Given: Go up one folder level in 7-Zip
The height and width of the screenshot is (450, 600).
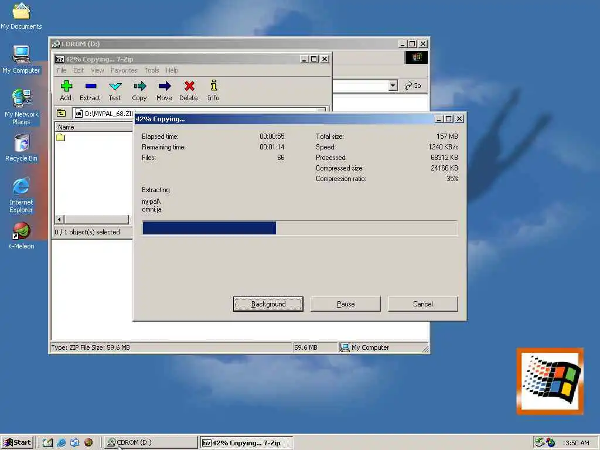Looking at the screenshot, I should 61,113.
